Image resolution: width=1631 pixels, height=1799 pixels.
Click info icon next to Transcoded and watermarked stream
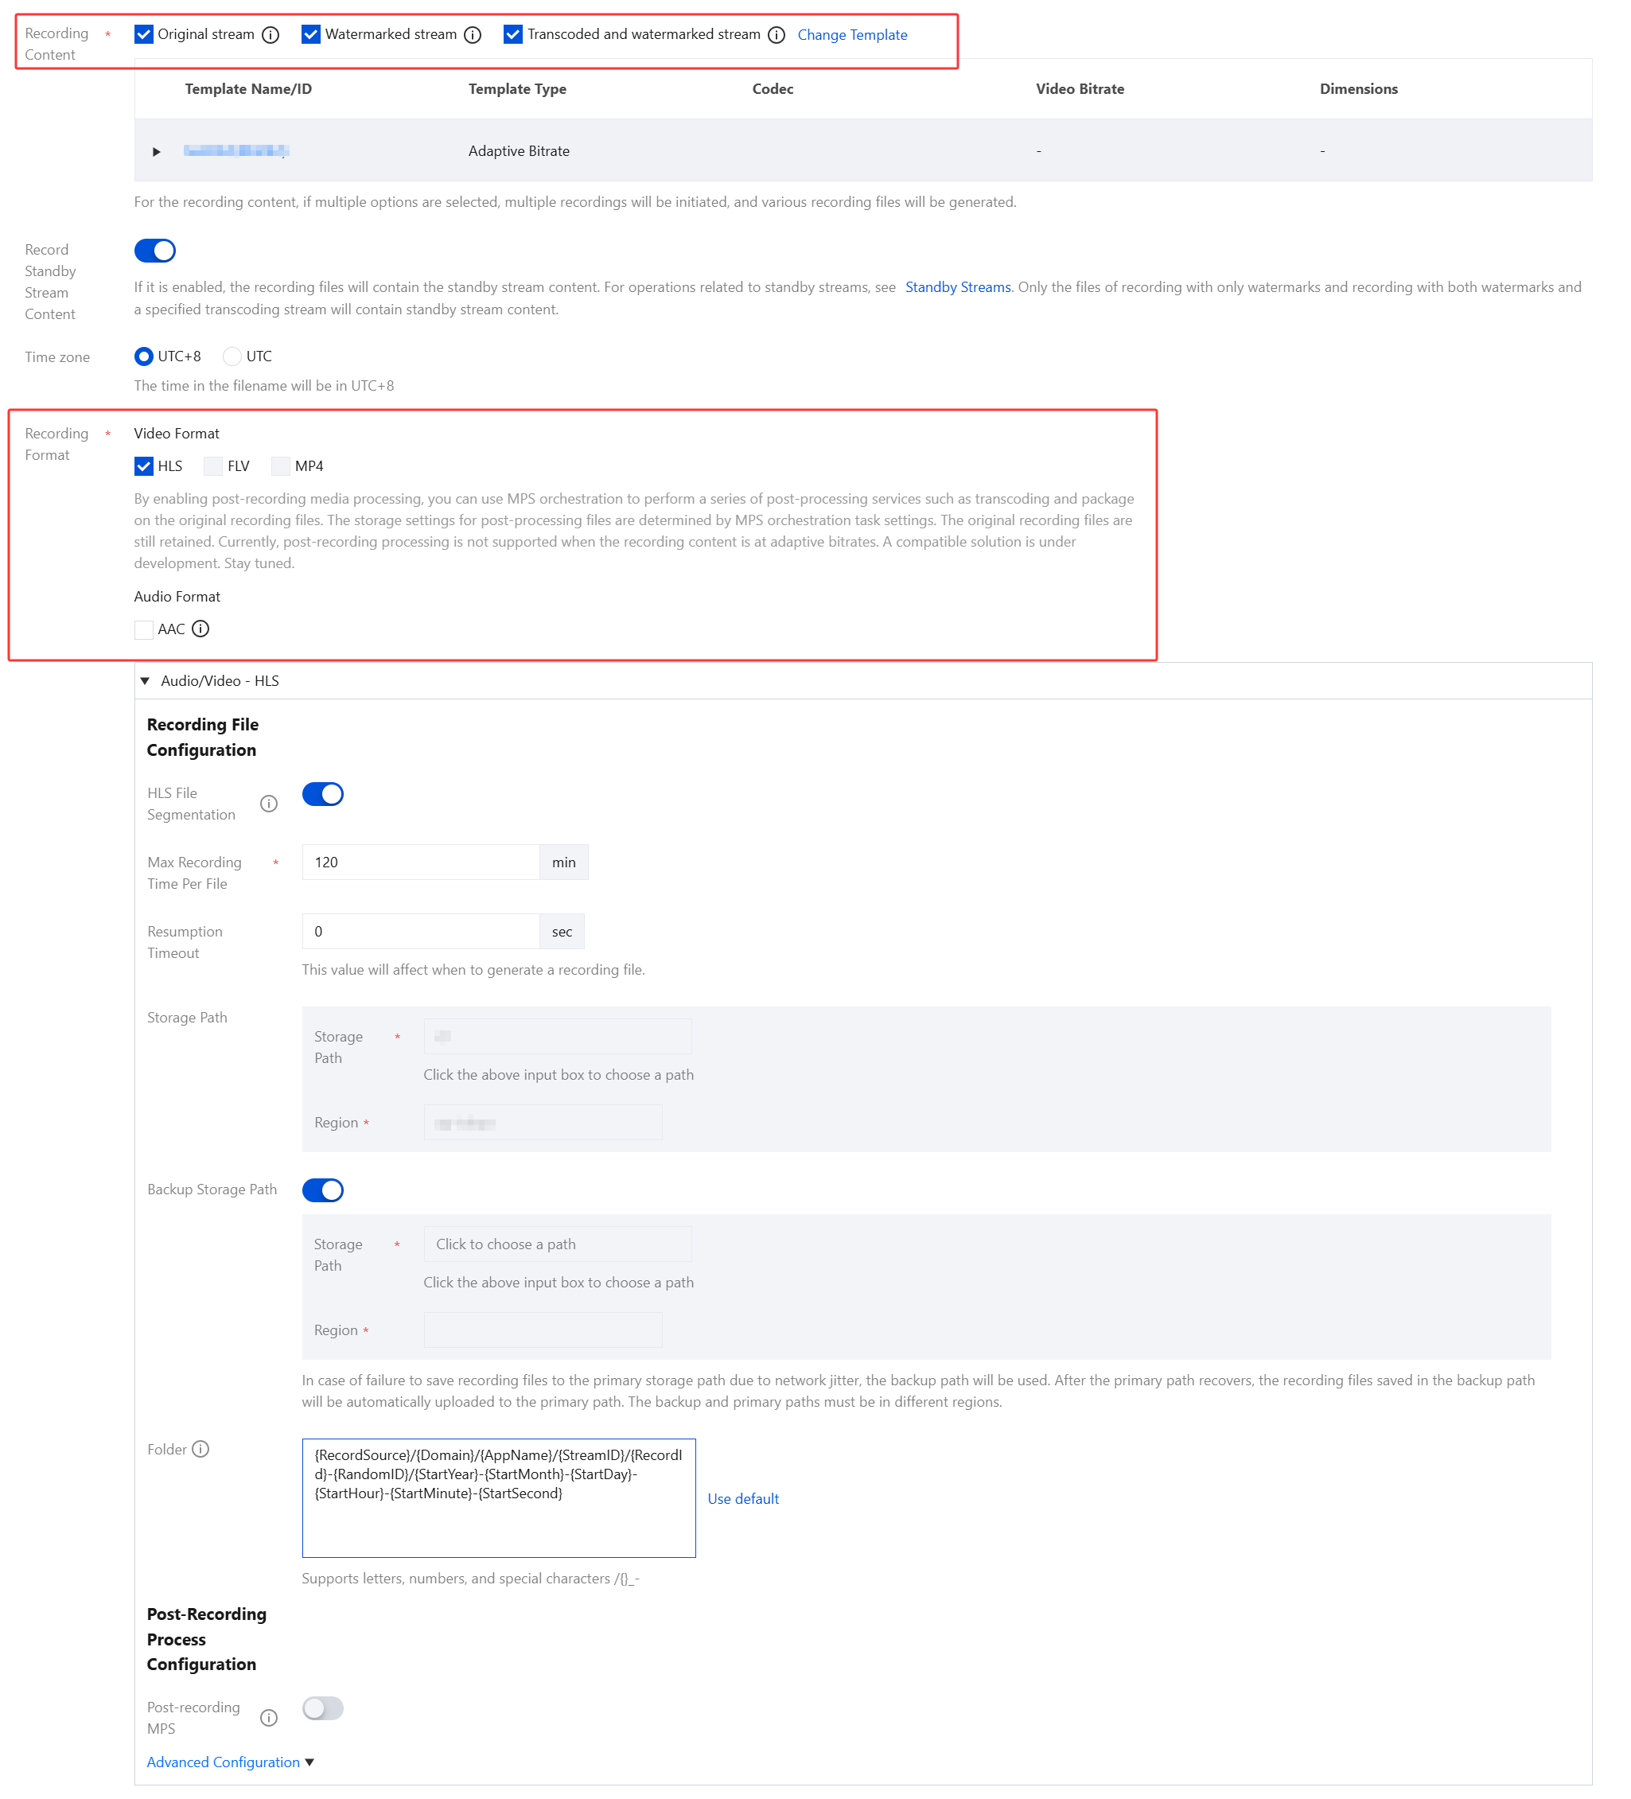tap(777, 35)
